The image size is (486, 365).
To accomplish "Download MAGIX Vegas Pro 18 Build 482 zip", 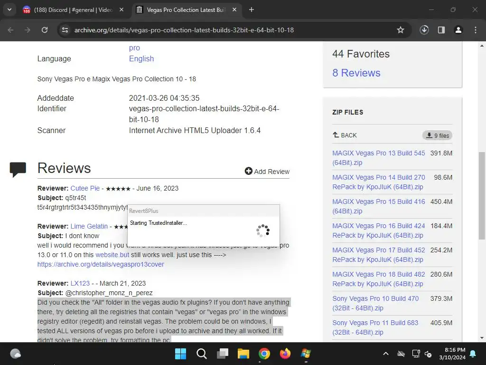I will [378, 279].
